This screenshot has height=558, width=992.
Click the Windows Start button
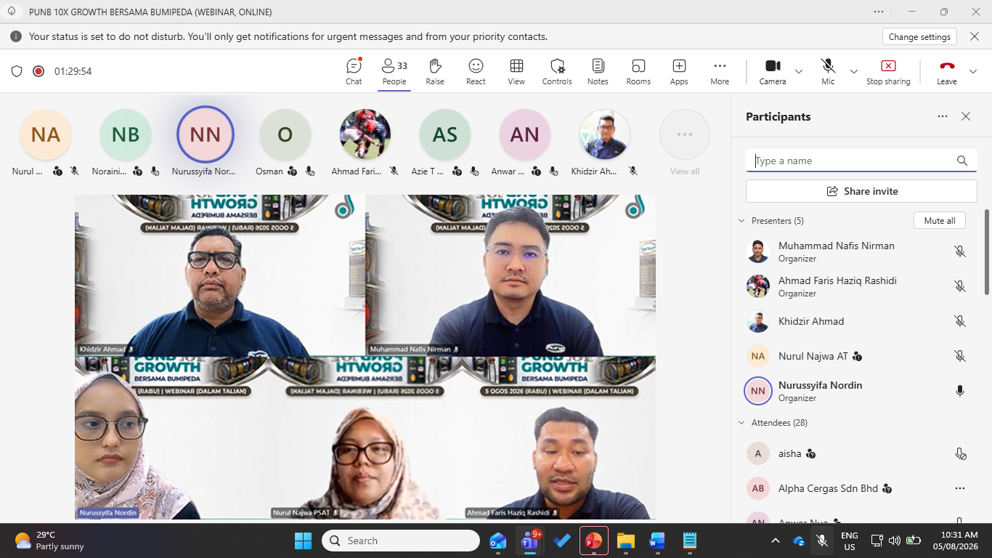click(303, 541)
